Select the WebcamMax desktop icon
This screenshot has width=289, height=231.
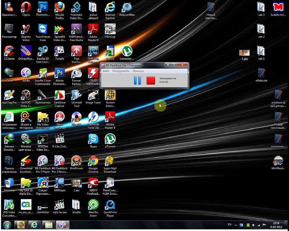coord(127,9)
